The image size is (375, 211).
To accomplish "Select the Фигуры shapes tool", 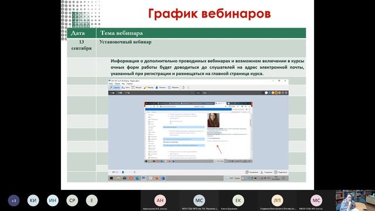I will (137, 87).
